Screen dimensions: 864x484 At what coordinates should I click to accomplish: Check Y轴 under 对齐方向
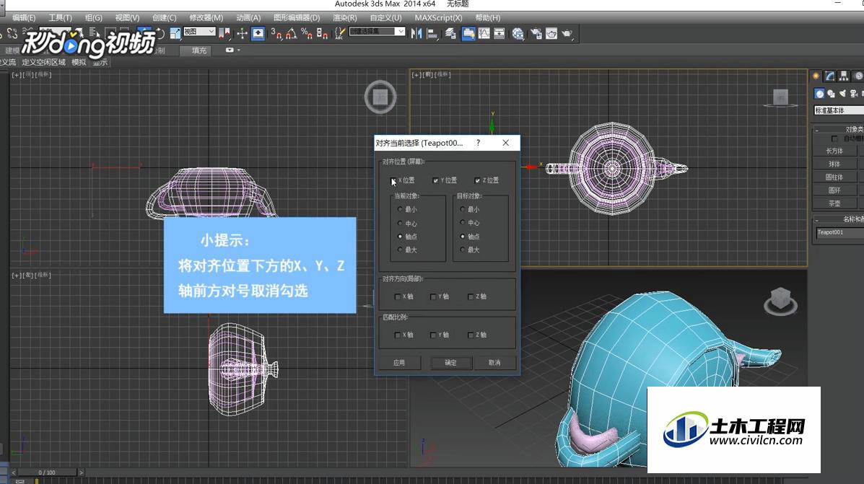(433, 296)
